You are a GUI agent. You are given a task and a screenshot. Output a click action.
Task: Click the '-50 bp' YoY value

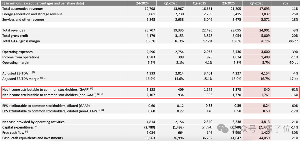click(293, 62)
